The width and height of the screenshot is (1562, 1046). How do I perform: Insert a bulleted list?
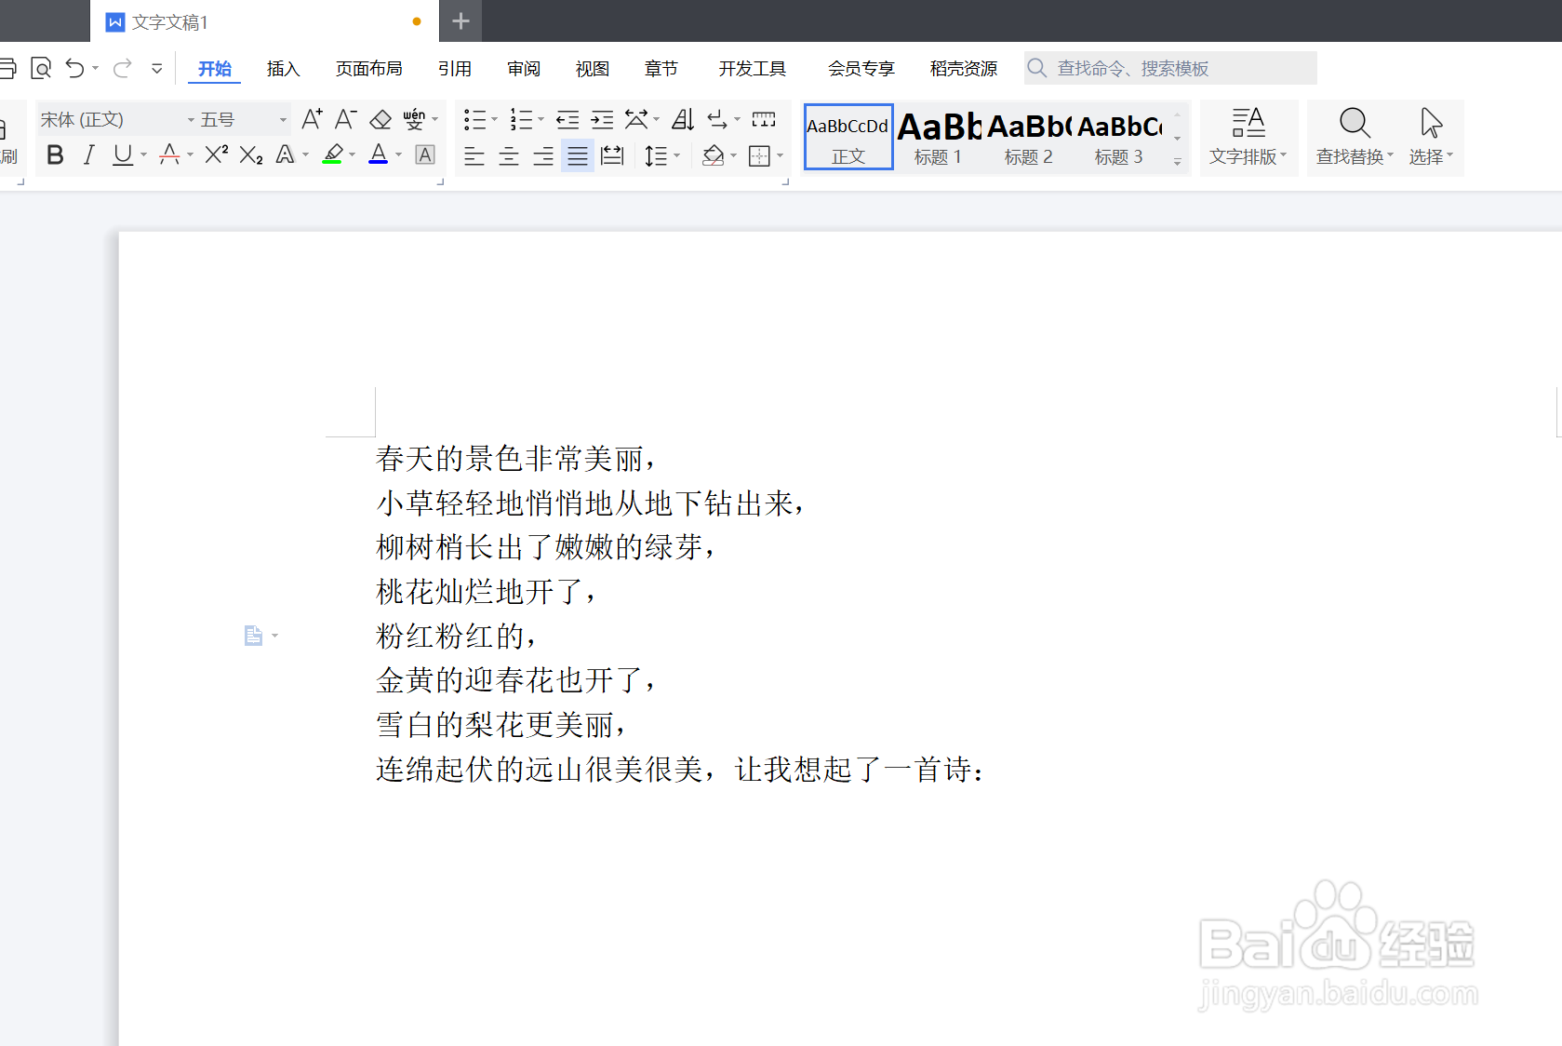(x=474, y=119)
